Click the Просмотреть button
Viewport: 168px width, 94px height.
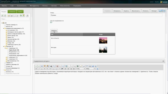pos(136,11)
